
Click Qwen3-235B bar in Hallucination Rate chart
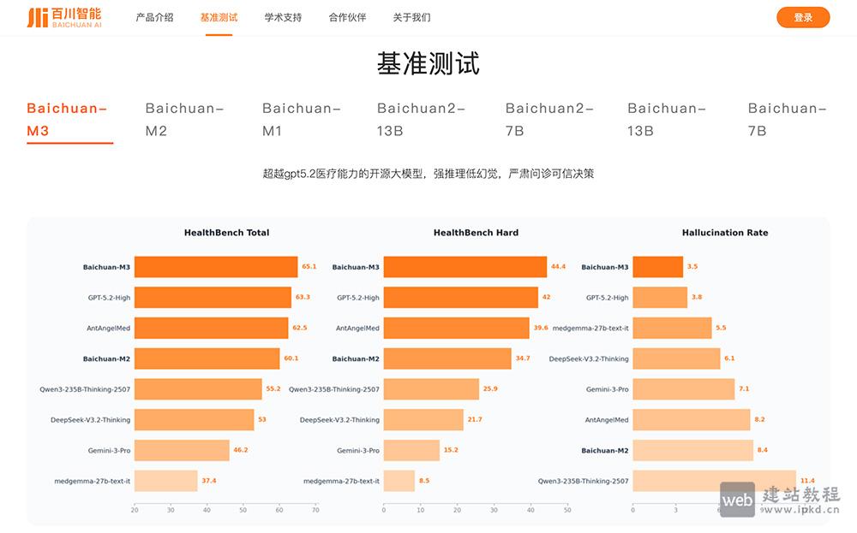(713, 481)
